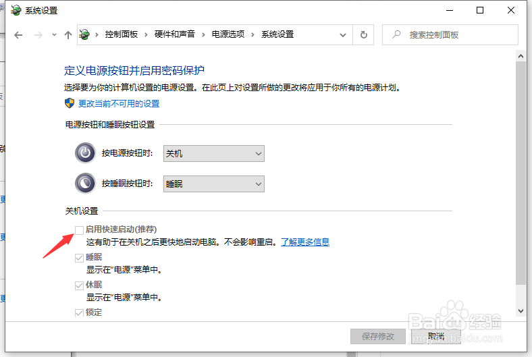The width and height of the screenshot is (532, 357).
Task: Toggle the 休眠 checkbox
Action: (x=79, y=285)
